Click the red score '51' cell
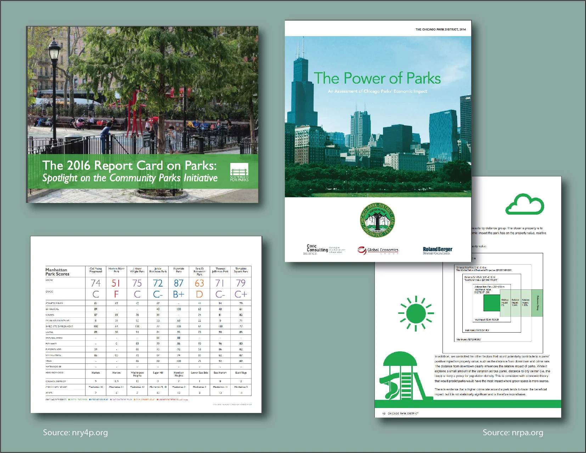The height and width of the screenshot is (453, 586). pyautogui.click(x=116, y=283)
